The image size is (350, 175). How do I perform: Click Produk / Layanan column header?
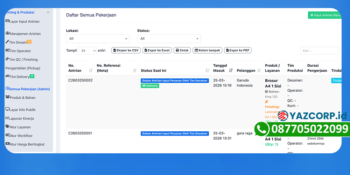(274, 68)
